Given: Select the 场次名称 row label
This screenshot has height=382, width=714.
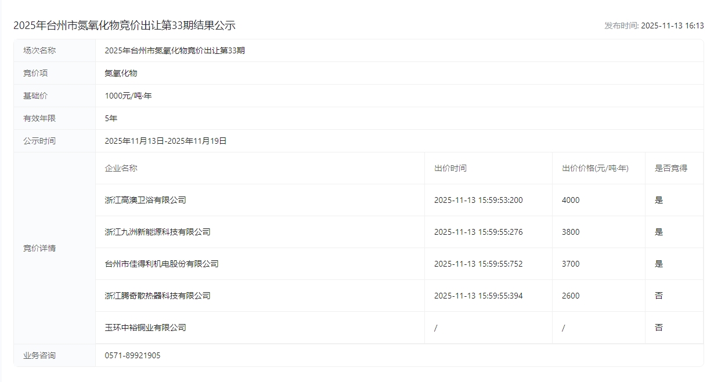Looking at the screenshot, I should pyautogui.click(x=39, y=50).
